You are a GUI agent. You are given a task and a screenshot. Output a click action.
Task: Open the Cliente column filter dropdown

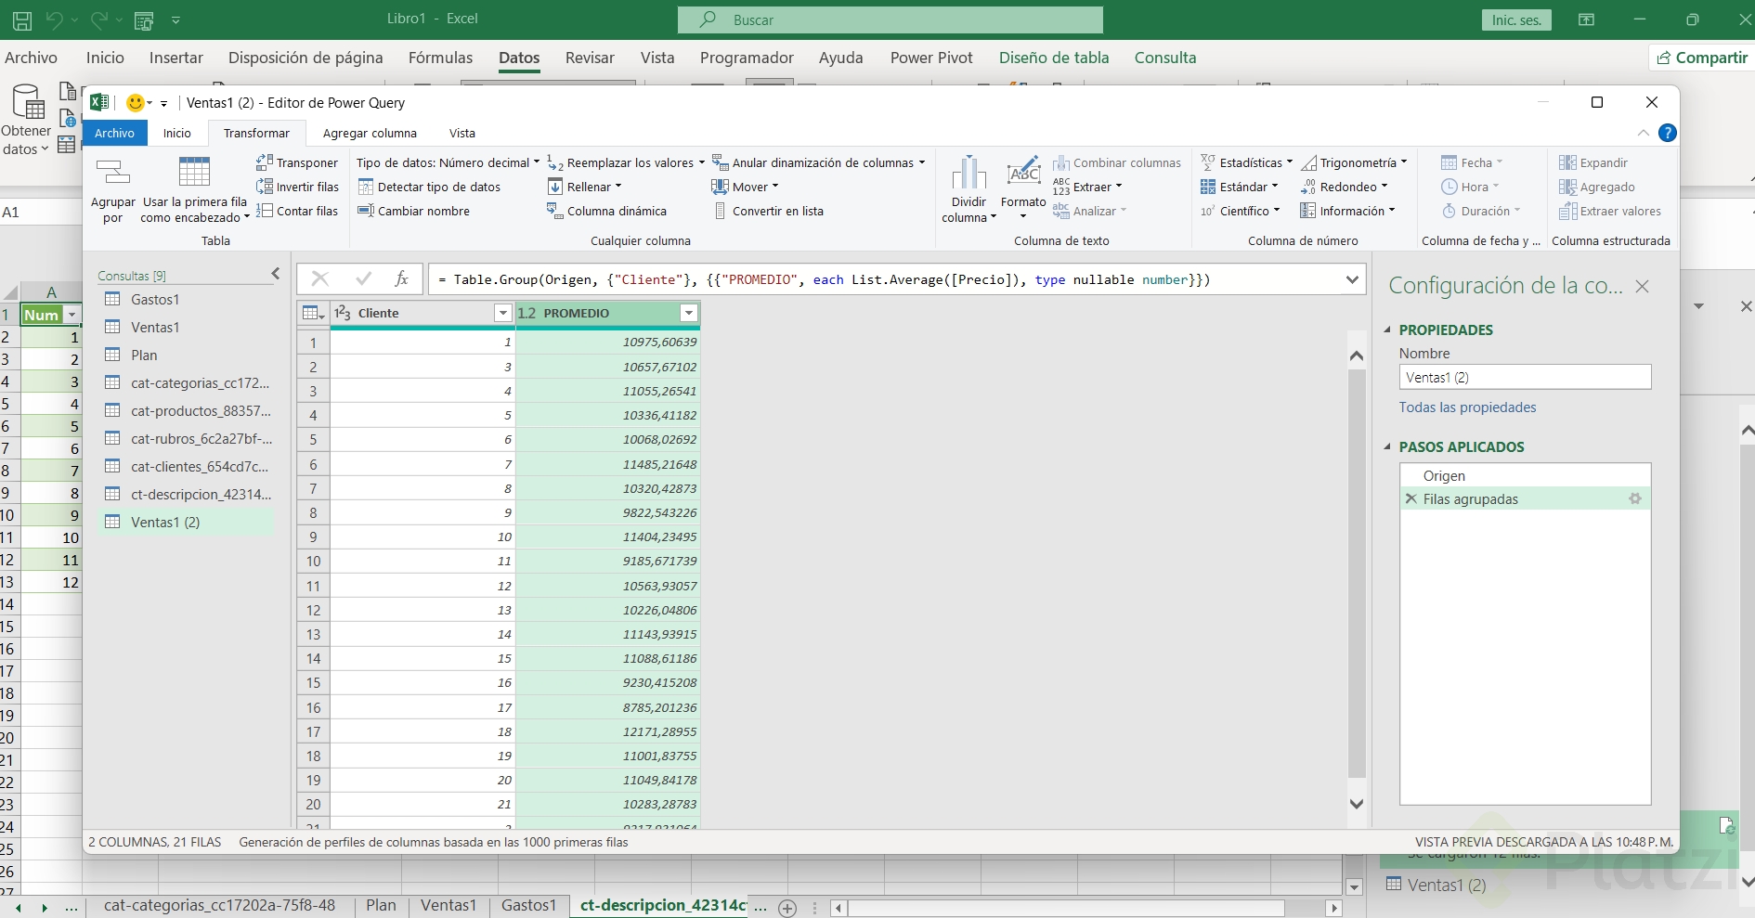pyautogui.click(x=502, y=313)
